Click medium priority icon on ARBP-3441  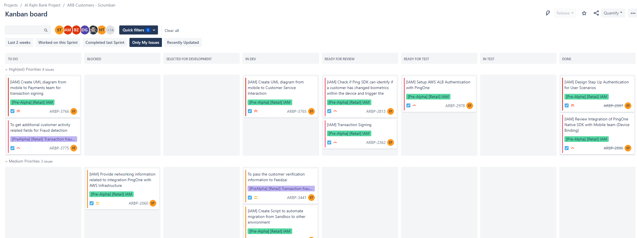(256, 198)
